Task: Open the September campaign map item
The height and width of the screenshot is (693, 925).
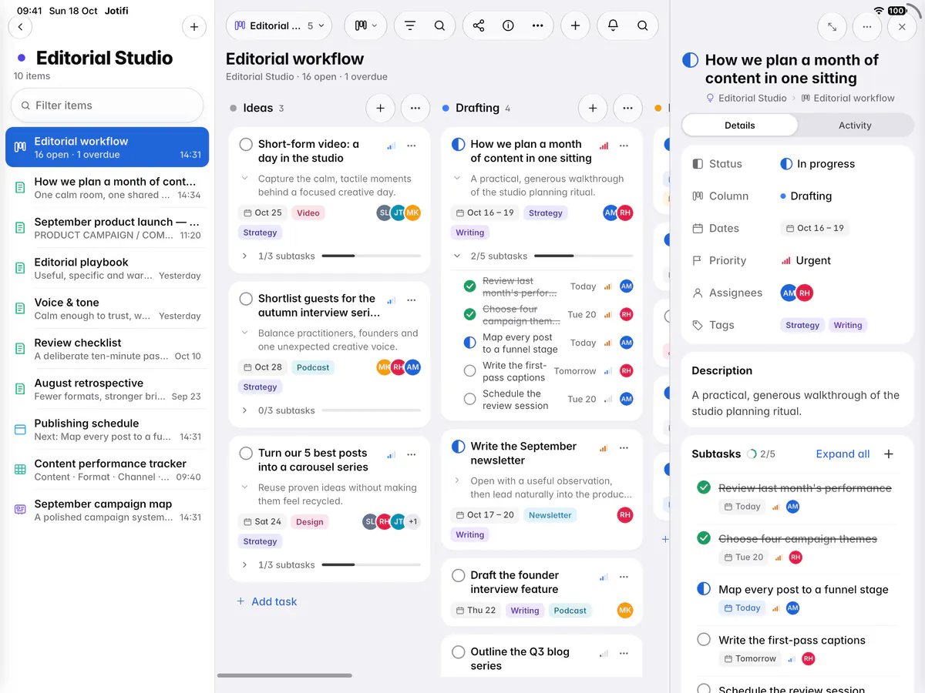Action: (x=107, y=510)
